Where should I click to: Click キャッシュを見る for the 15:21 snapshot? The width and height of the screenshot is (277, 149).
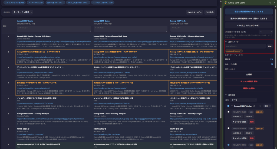pyautogui.click(x=240, y=138)
